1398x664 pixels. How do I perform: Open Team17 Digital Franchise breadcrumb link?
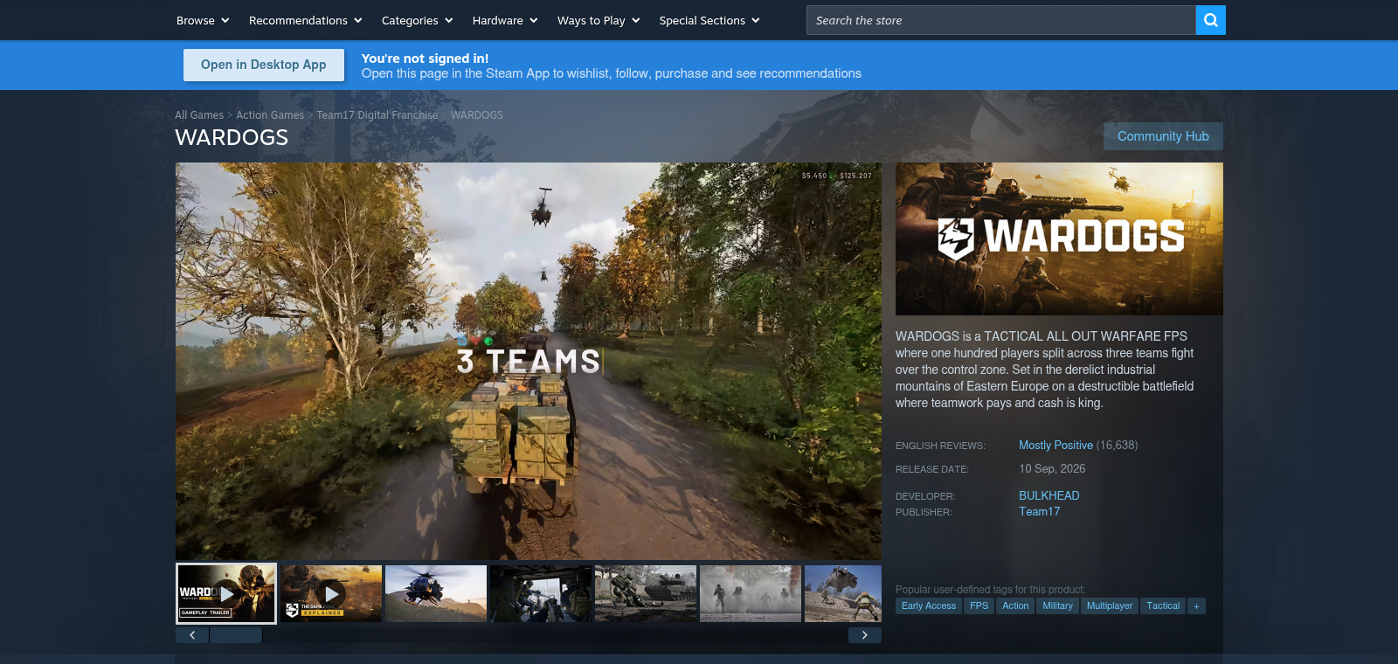(x=377, y=115)
